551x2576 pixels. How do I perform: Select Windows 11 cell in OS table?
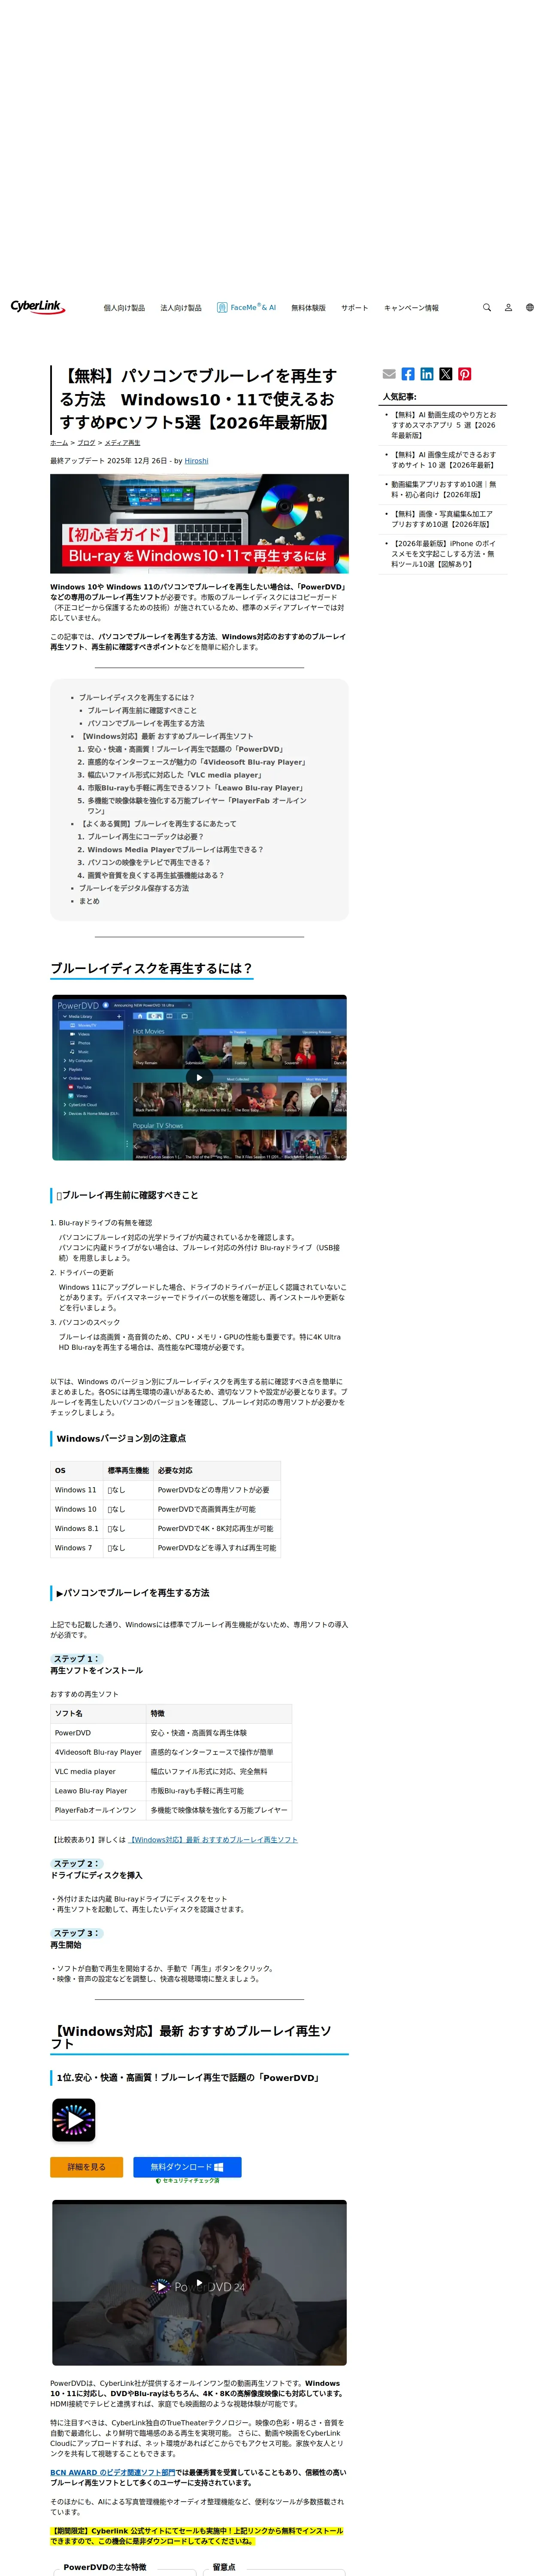pyautogui.click(x=77, y=1490)
